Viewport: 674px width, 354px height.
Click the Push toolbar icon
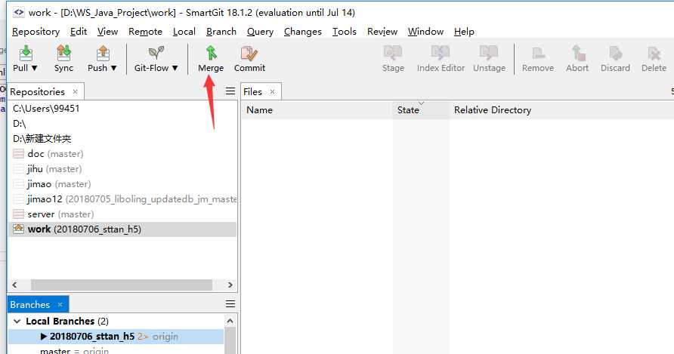point(103,54)
